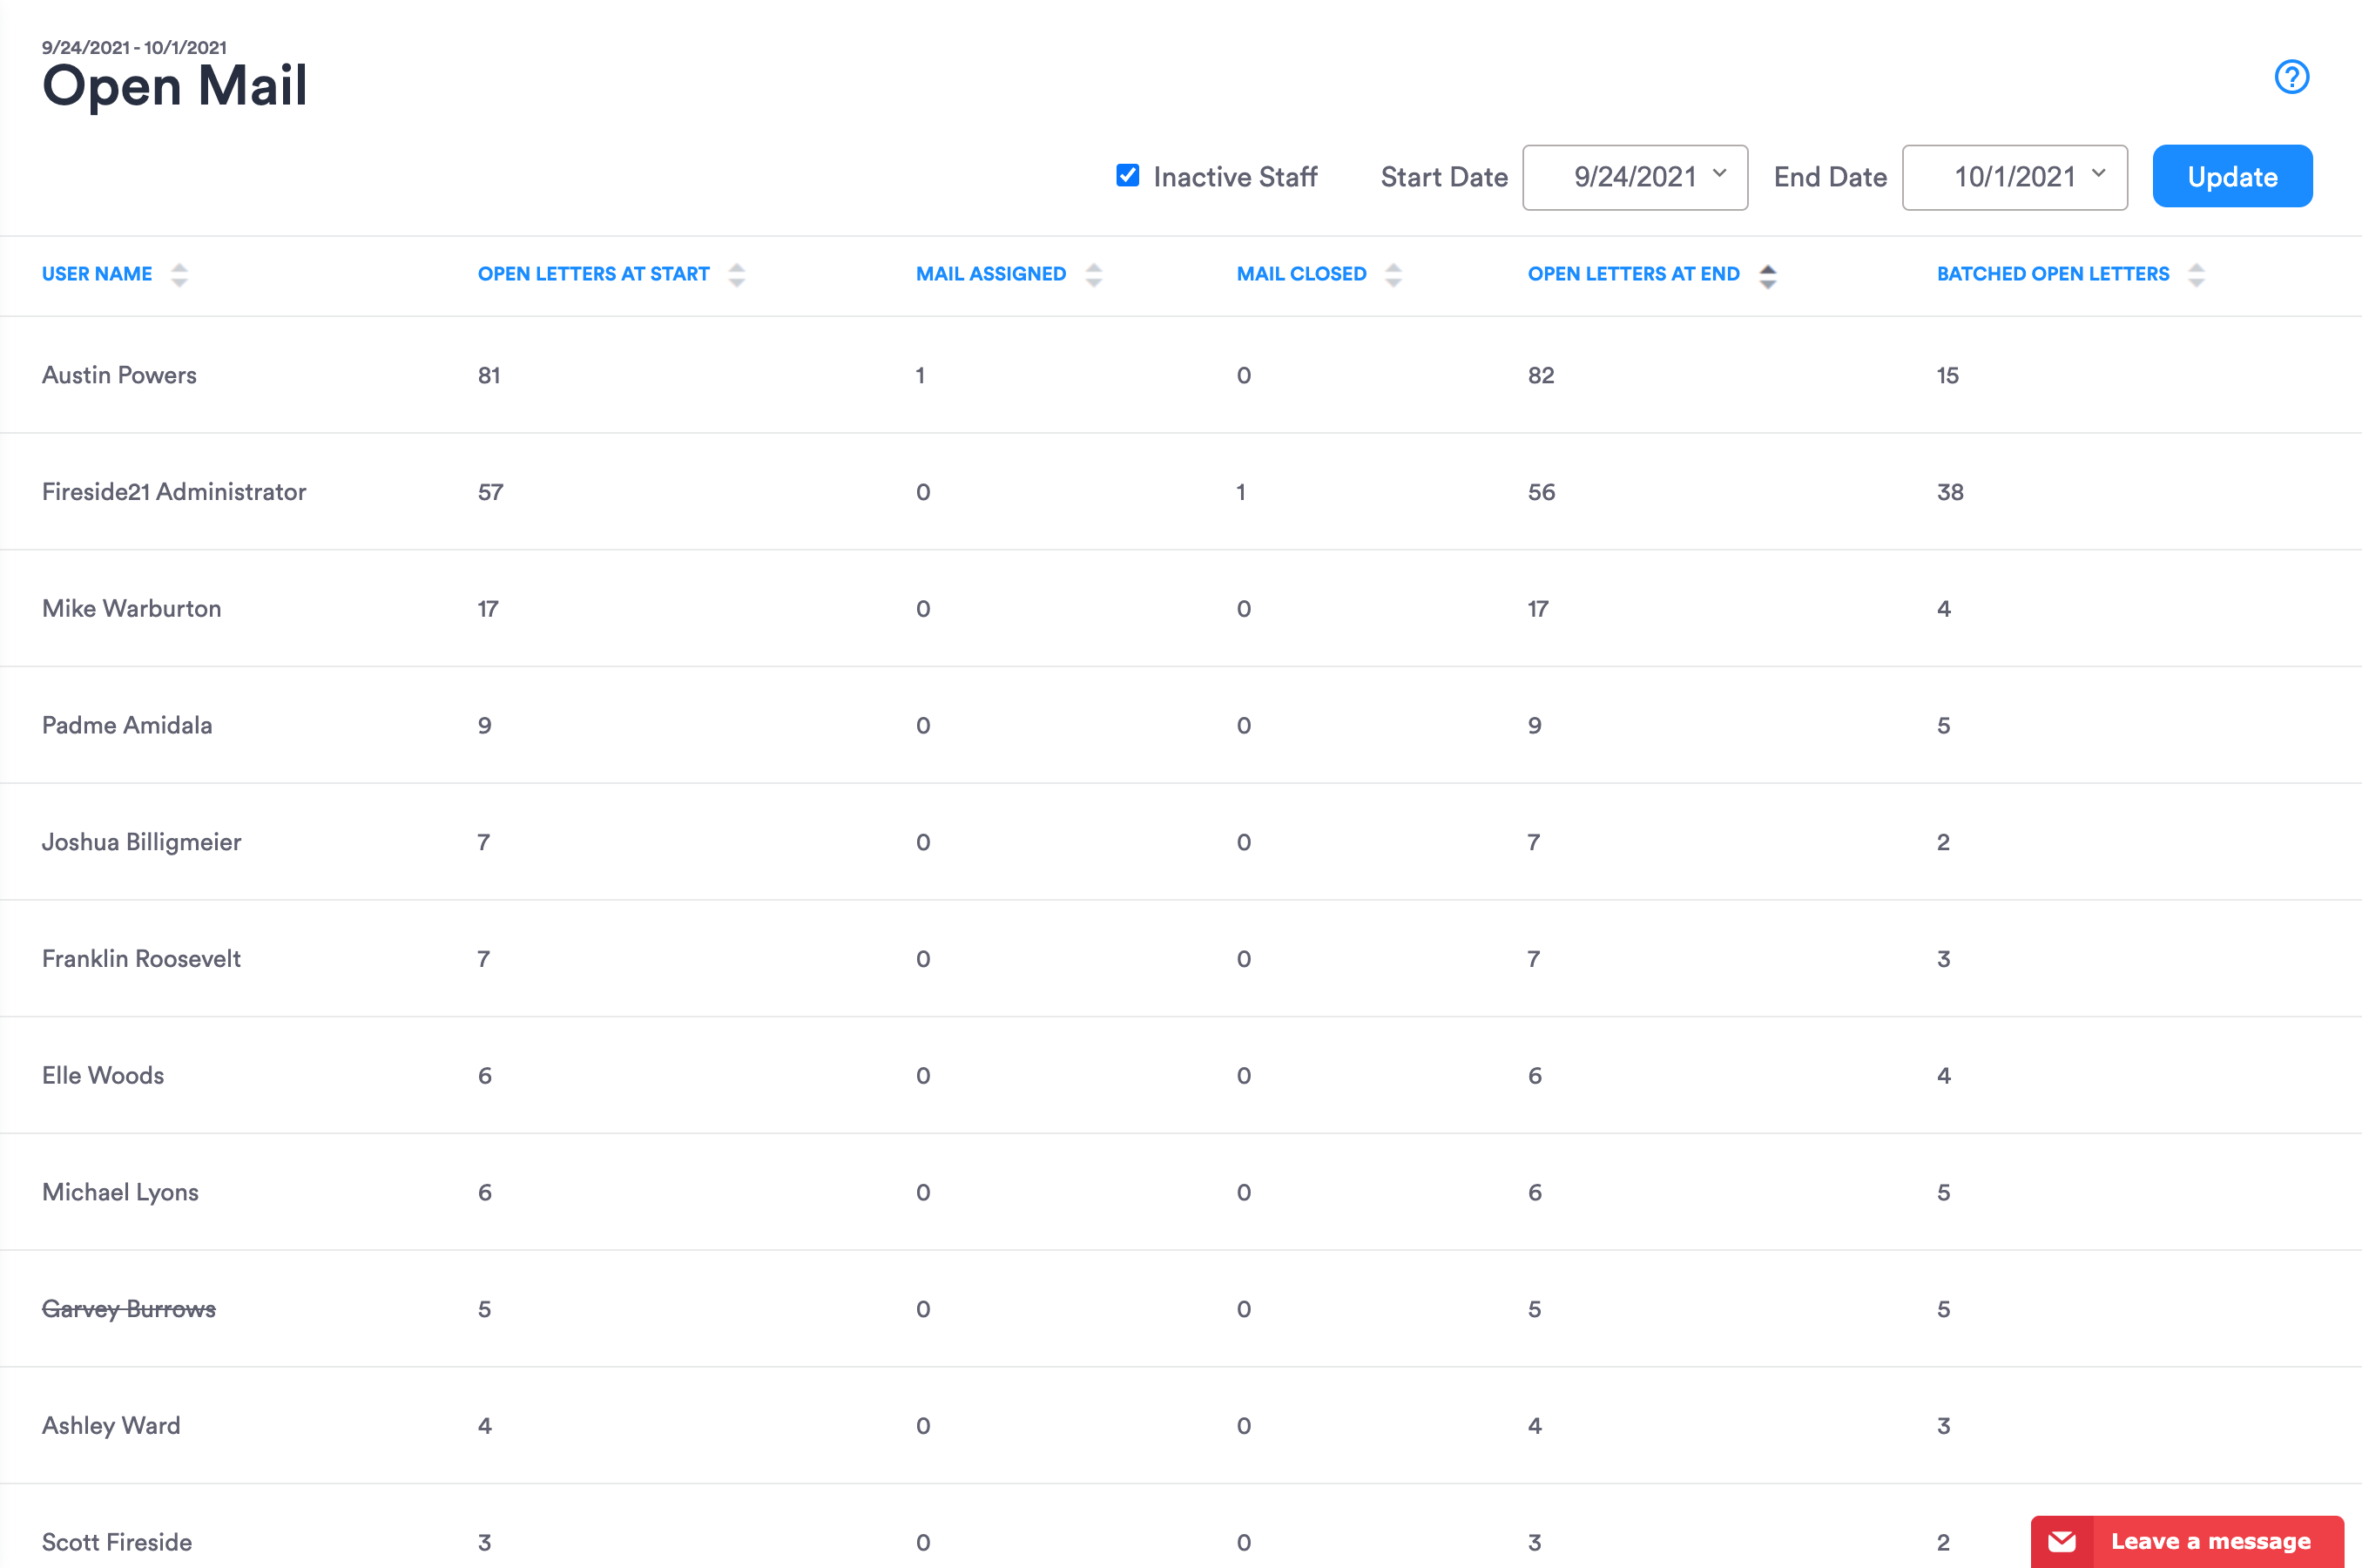Image resolution: width=2362 pixels, height=1568 pixels.
Task: Click the sort arrows next to MAIL ASSIGNED
Action: point(1095,275)
